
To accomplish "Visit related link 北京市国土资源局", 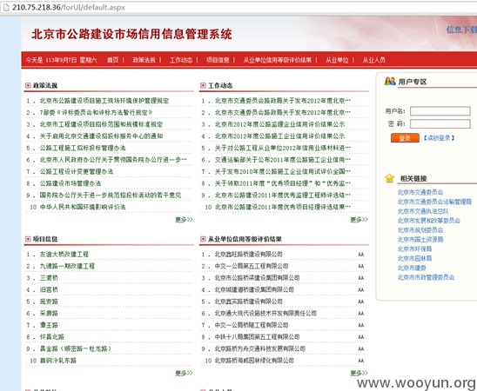I will [x=420, y=240].
